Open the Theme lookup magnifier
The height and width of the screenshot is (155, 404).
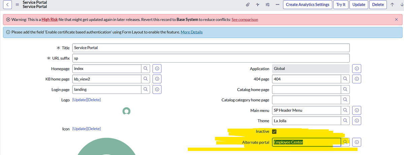[345, 121]
